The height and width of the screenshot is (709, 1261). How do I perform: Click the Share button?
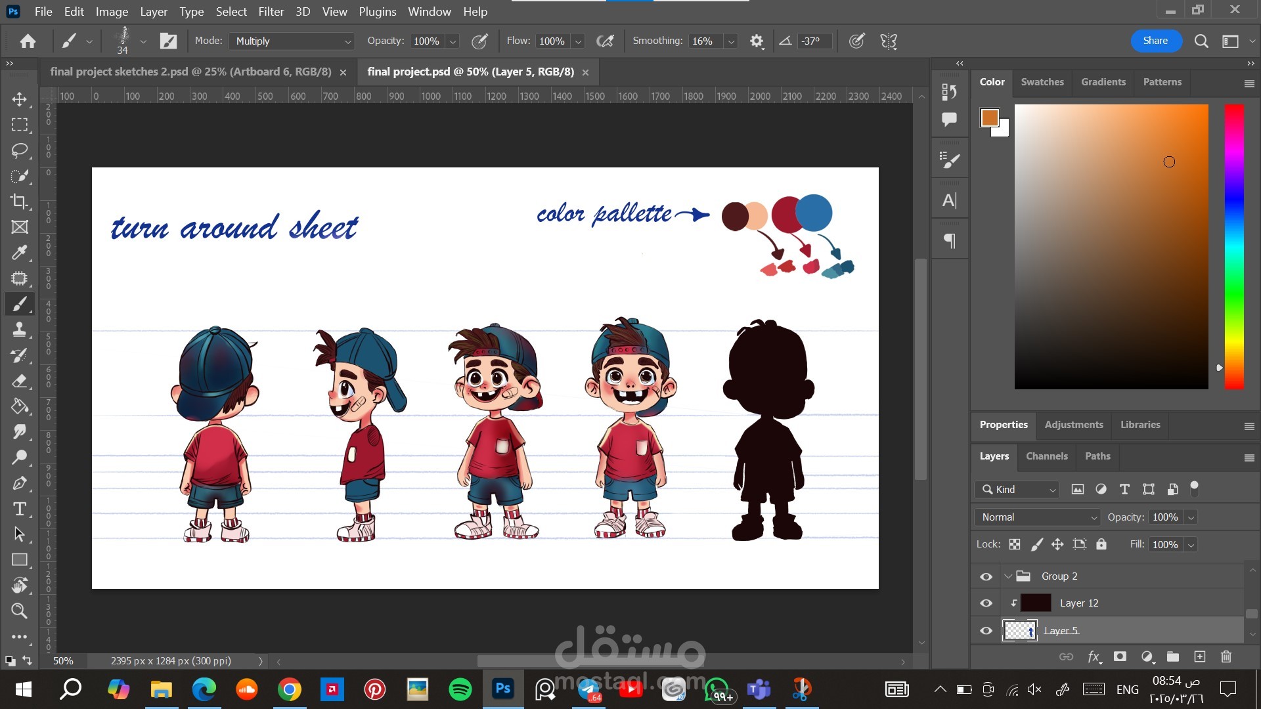click(x=1155, y=41)
